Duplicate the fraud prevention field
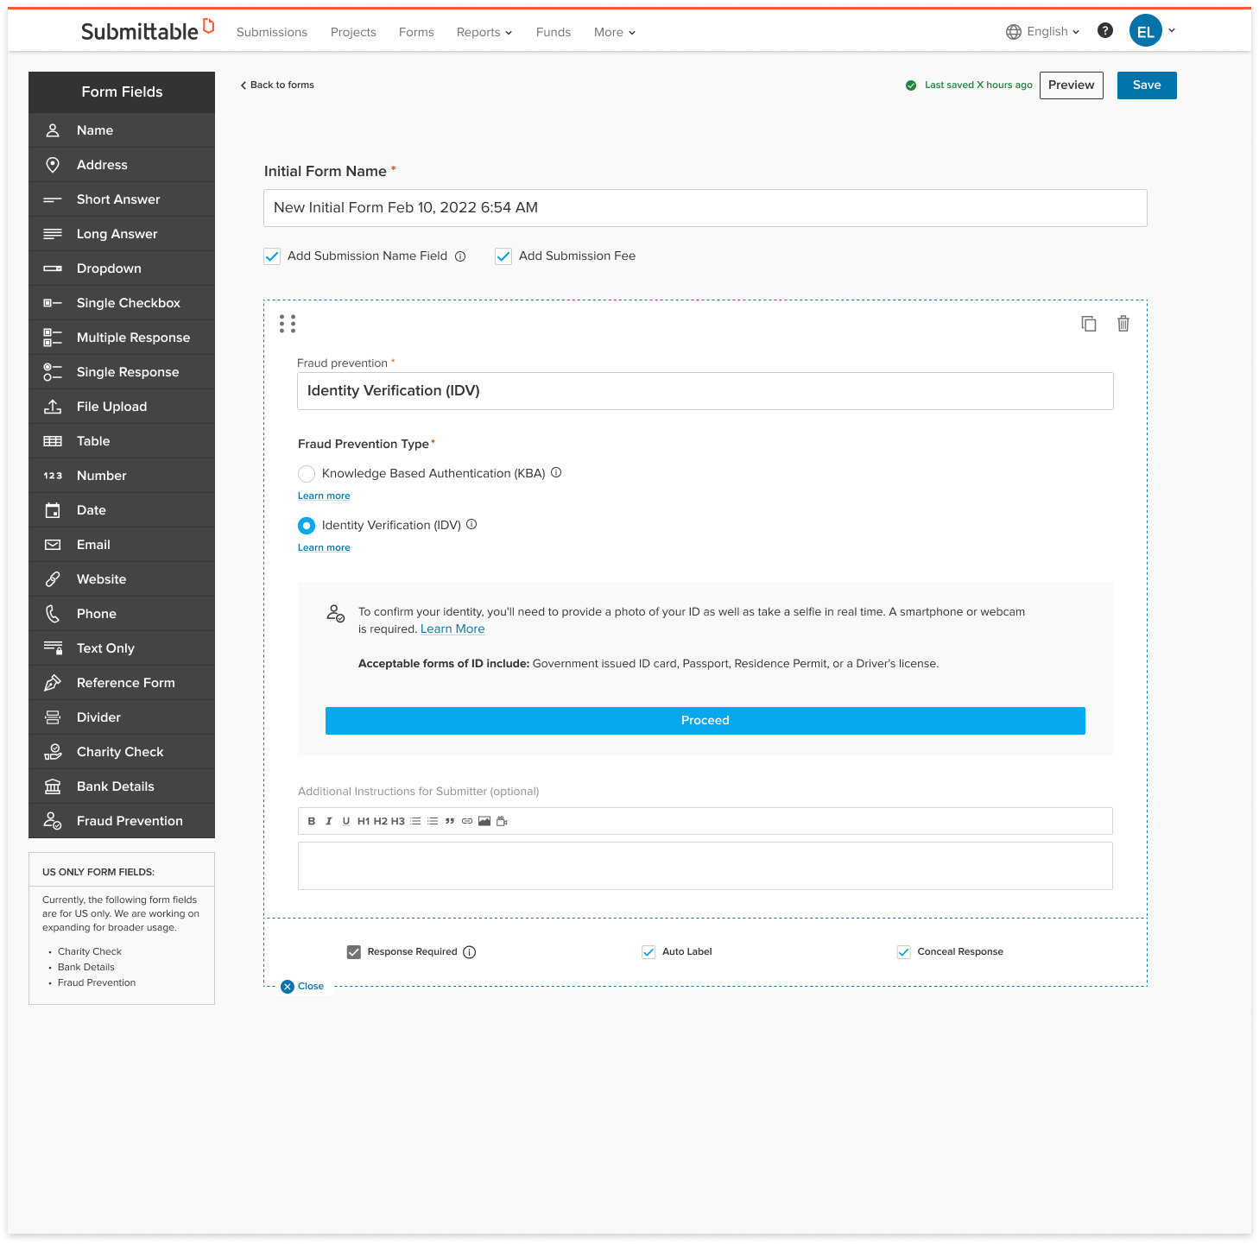Screen dimensions: 1259x1244 coord(1089,324)
